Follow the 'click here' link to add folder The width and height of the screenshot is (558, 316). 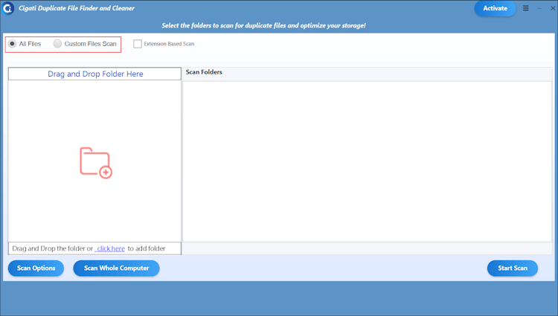tap(110, 248)
